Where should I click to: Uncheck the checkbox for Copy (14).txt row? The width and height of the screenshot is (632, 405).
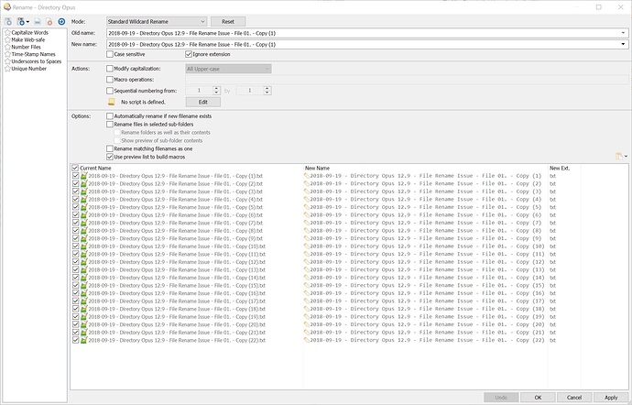(75, 278)
